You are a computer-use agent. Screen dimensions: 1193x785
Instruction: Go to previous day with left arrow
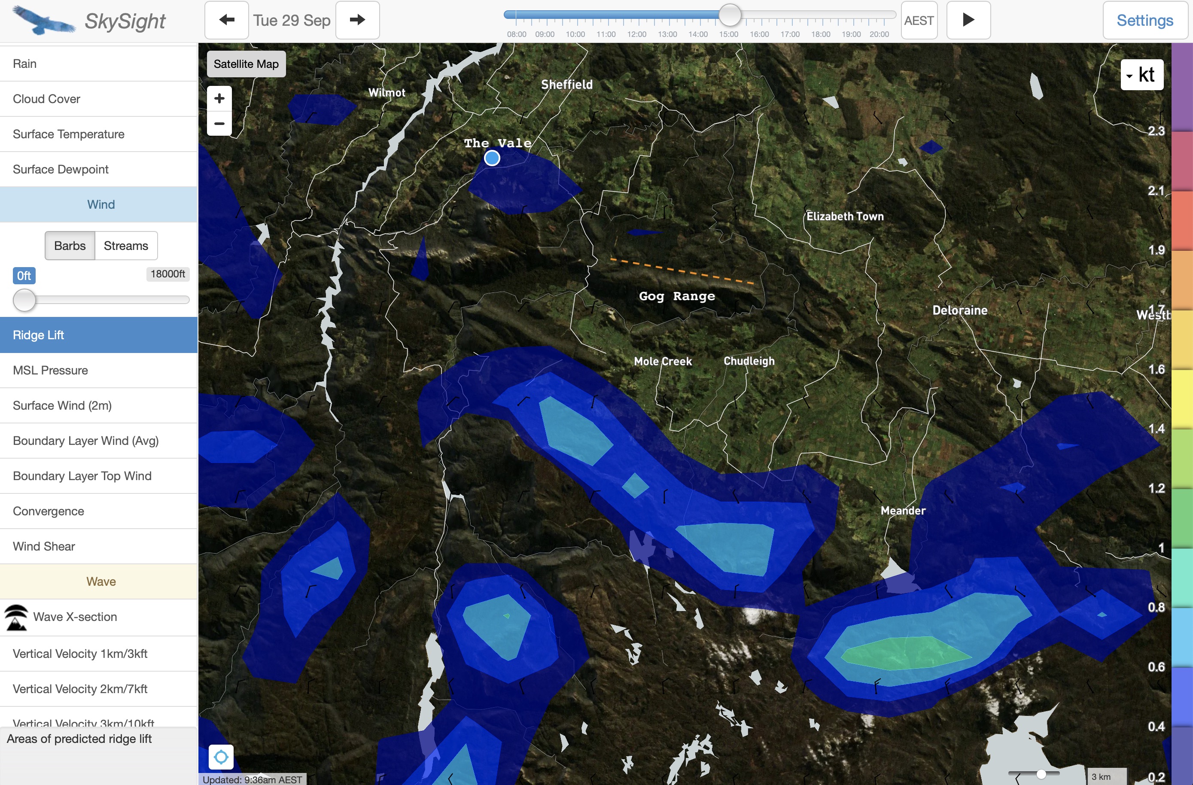coord(227,20)
